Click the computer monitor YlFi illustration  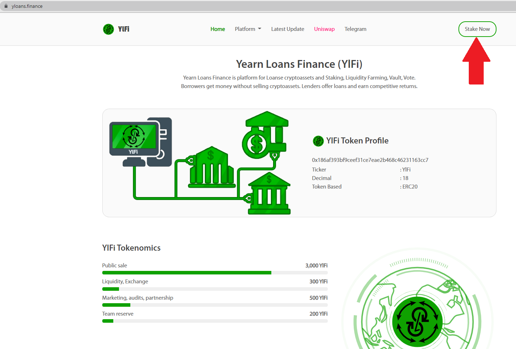pos(141,142)
